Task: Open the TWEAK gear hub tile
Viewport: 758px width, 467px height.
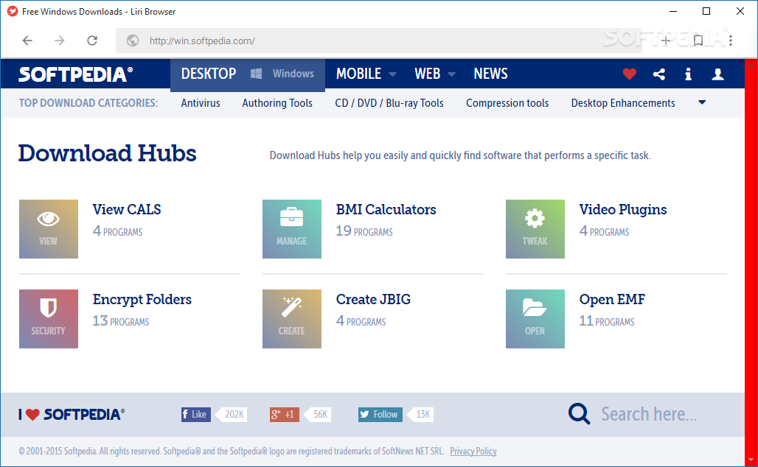Action: 535,229
